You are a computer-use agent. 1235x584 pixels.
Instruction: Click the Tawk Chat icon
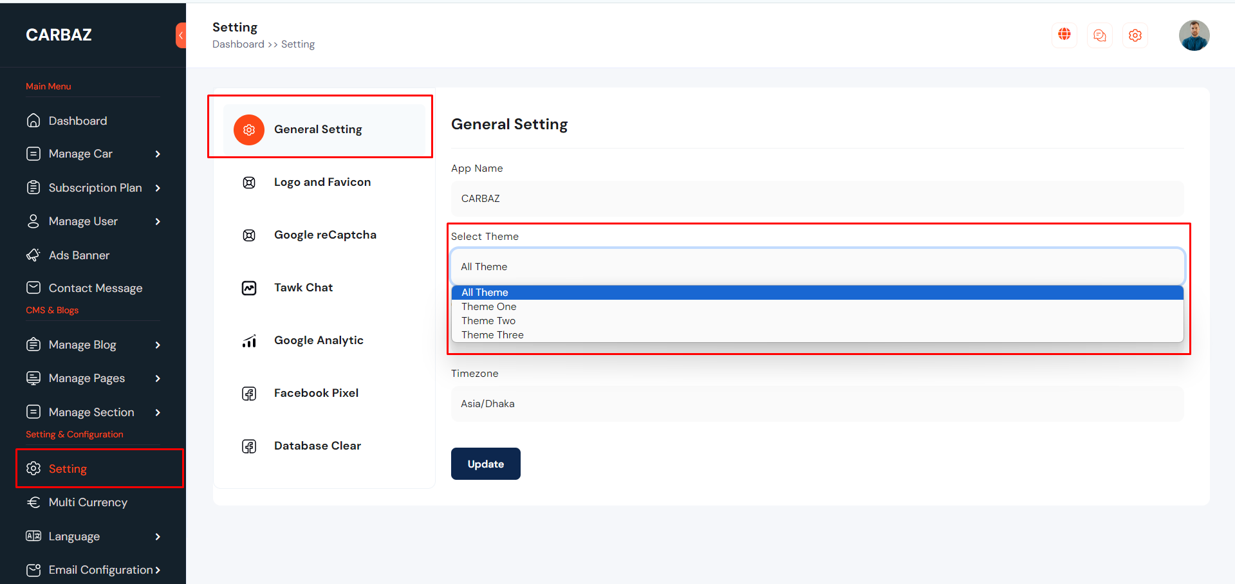pyautogui.click(x=249, y=288)
